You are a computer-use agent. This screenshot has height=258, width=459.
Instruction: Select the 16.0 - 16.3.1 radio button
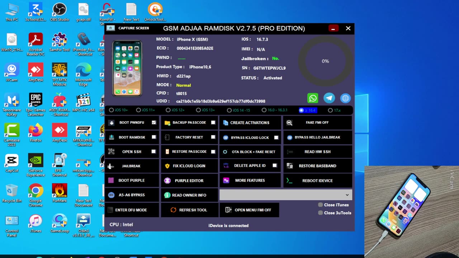pos(264,110)
